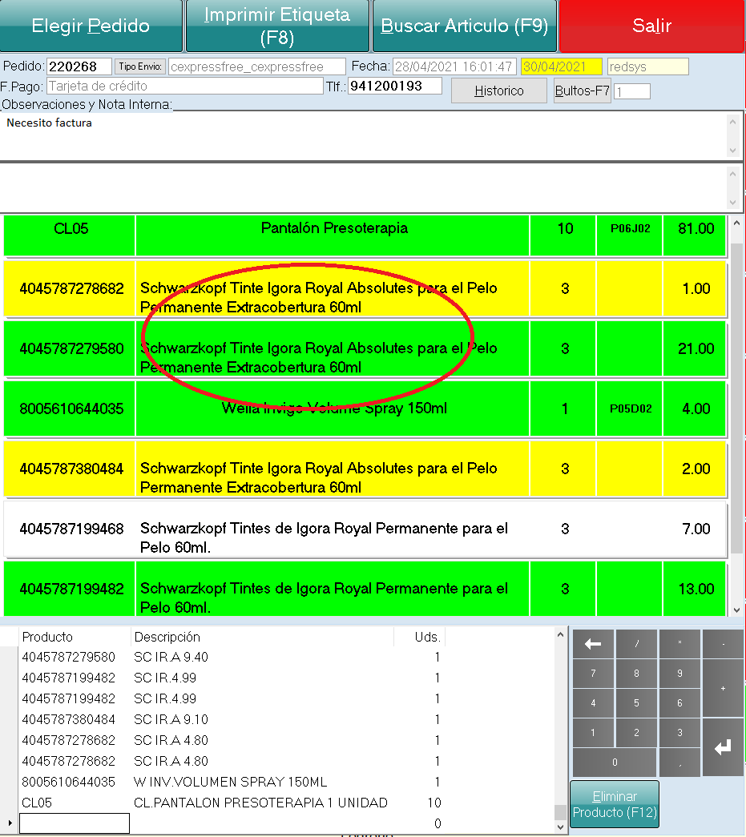This screenshot has height=837, width=746.
Task: Click the Descripción column header
Action: [x=262, y=637]
